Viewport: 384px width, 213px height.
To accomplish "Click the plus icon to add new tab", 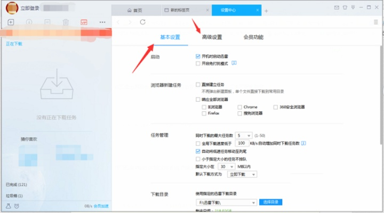I will point(266,11).
